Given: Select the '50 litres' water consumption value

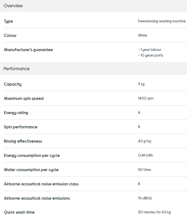Looking at the screenshot, I should (144, 170).
